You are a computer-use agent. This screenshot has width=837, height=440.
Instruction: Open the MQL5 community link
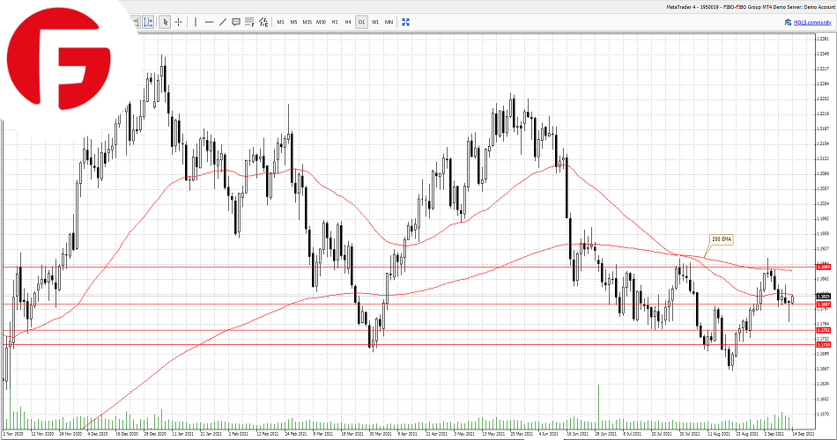(x=812, y=22)
